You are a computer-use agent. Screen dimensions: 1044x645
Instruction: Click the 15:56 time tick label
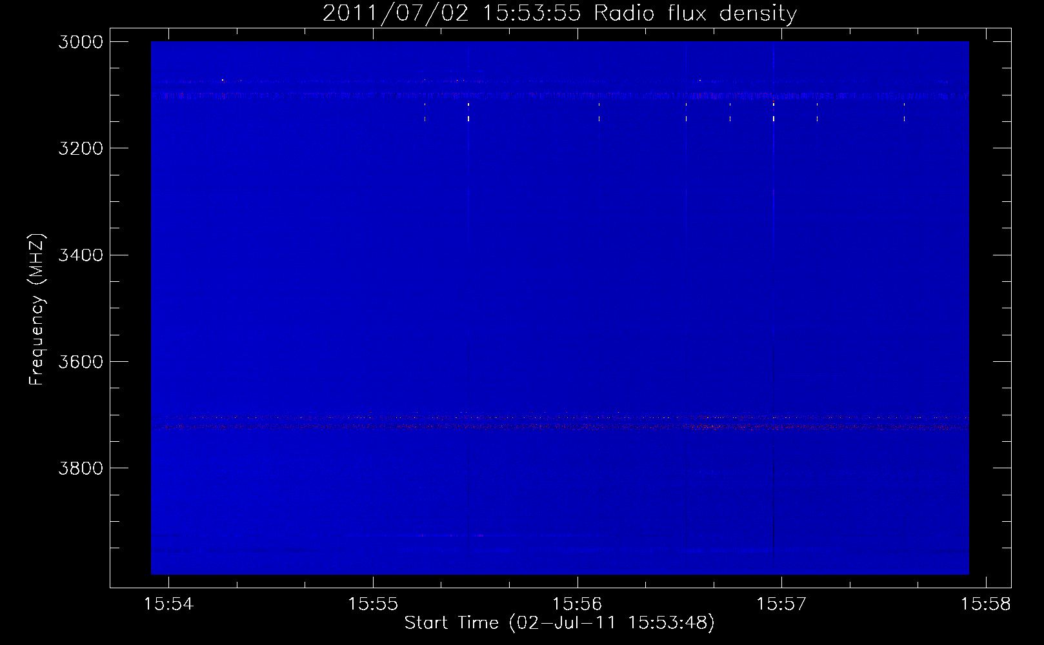(577, 604)
